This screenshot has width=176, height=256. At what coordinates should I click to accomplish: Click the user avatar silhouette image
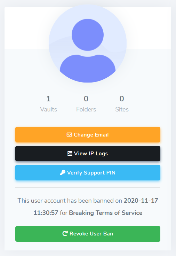click(x=88, y=44)
